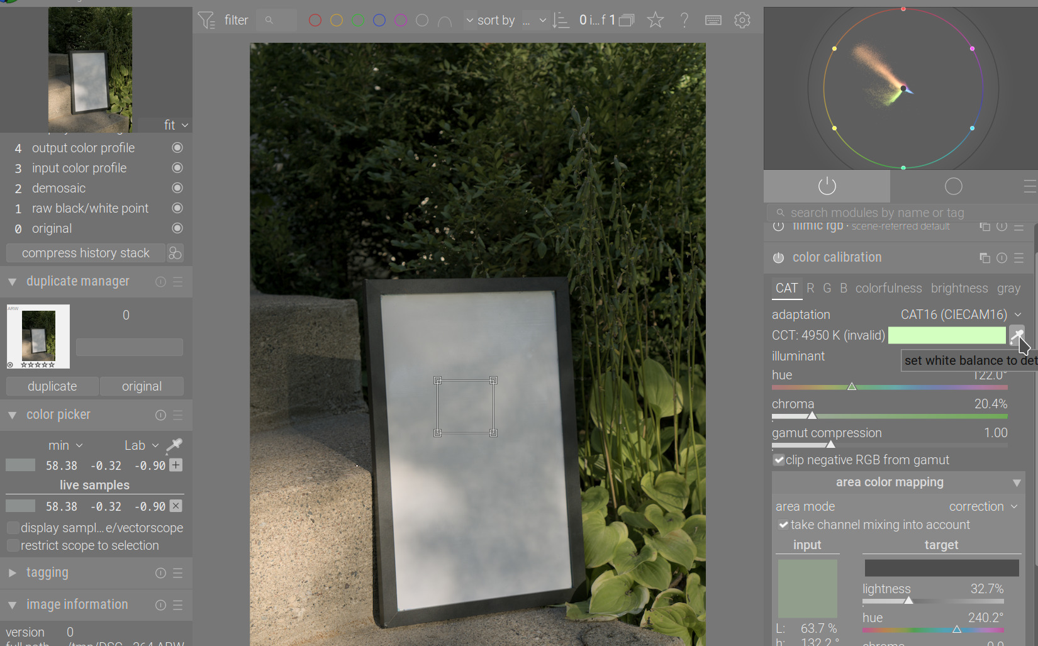Toggle color calibration module power icon
Screen dimensions: 1038x646
(x=779, y=258)
